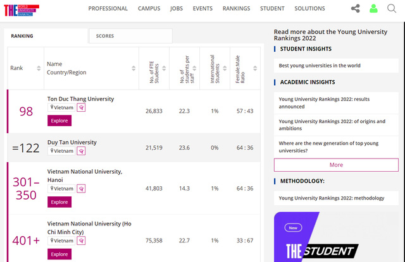Click ACADEMIC INSIGHTS heading
Image resolution: width=405 pixels, height=262 pixels.
pos(308,82)
